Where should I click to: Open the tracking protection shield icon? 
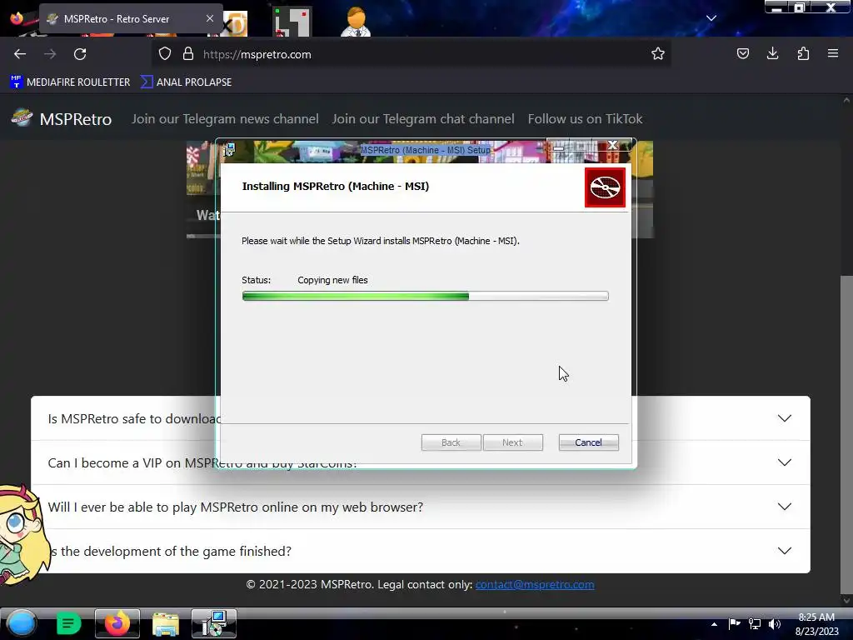click(x=165, y=54)
